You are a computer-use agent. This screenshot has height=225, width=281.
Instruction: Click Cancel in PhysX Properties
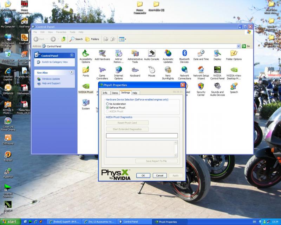pyautogui.click(x=160, y=175)
